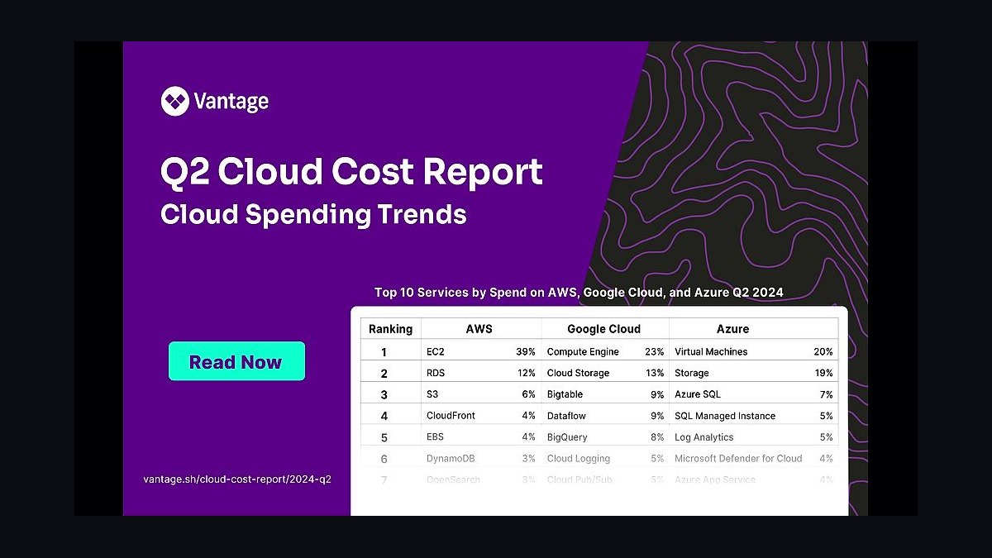The width and height of the screenshot is (992, 558).
Task: Click the SQL Managed Instance cell
Action: click(725, 416)
